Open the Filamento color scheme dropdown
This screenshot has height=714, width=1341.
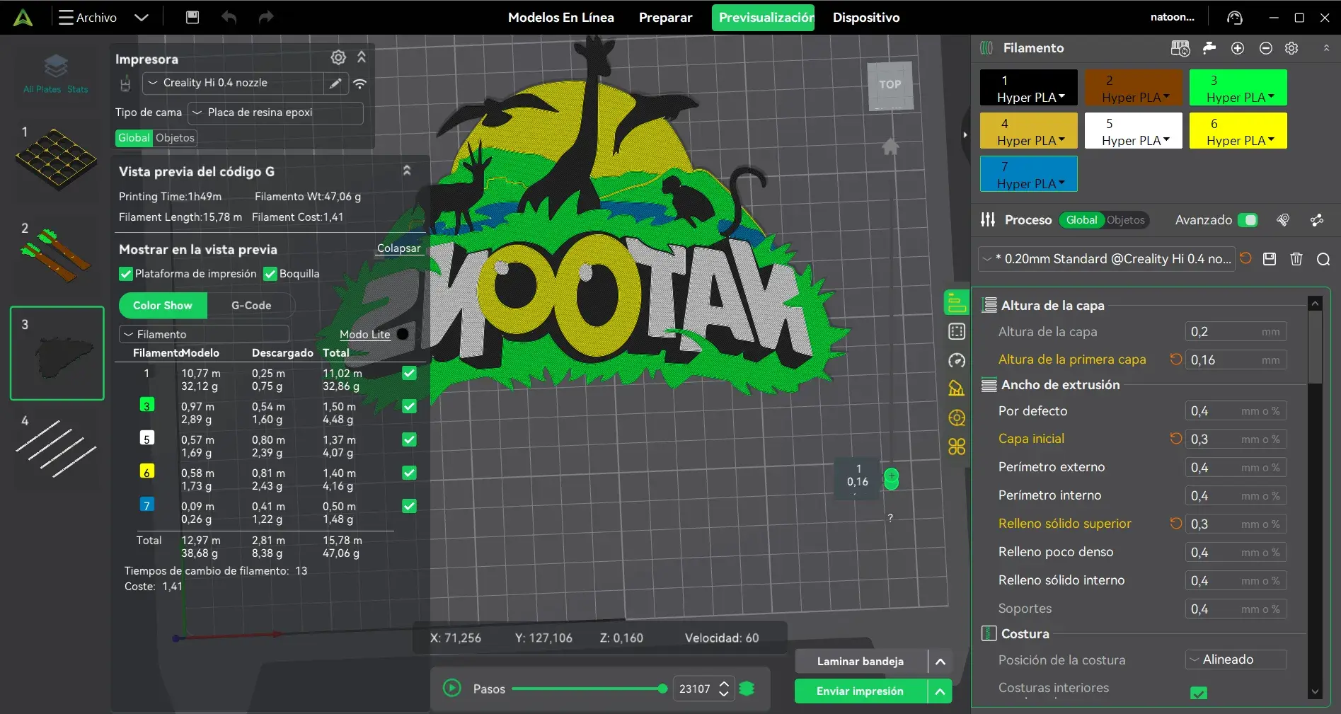[x=205, y=334]
